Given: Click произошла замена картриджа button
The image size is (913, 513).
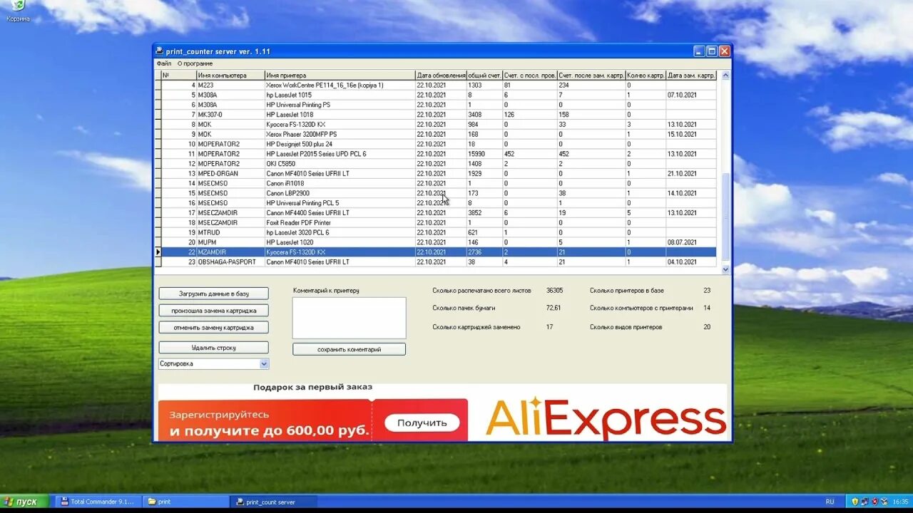Looking at the screenshot, I should 213,311.
